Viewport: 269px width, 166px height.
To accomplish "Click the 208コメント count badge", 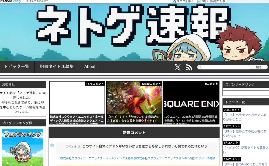I will pos(232,110).
